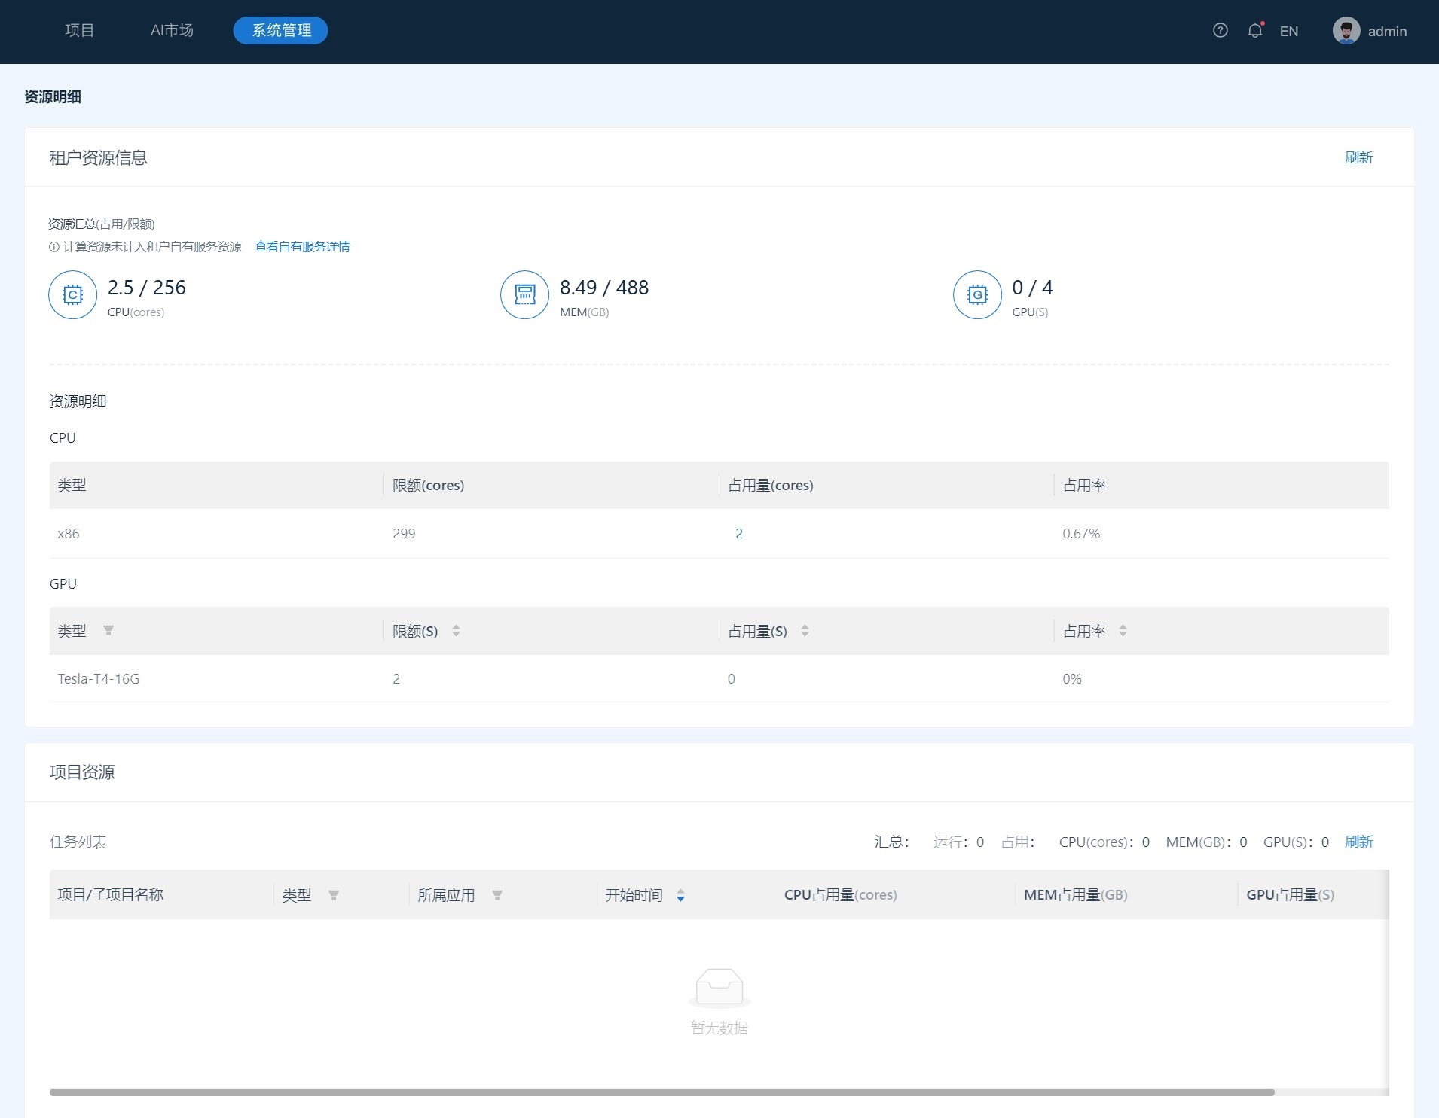Sort GPU table by 限额(S)
Image resolution: width=1439 pixels, height=1118 pixels.
[x=456, y=631]
